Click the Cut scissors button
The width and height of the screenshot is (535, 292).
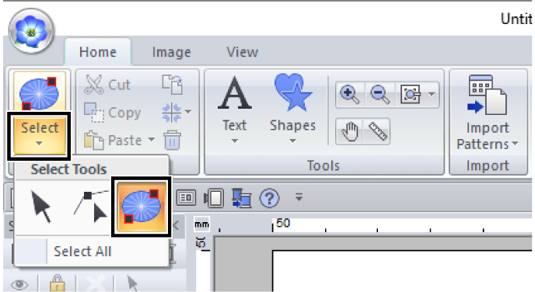(107, 85)
